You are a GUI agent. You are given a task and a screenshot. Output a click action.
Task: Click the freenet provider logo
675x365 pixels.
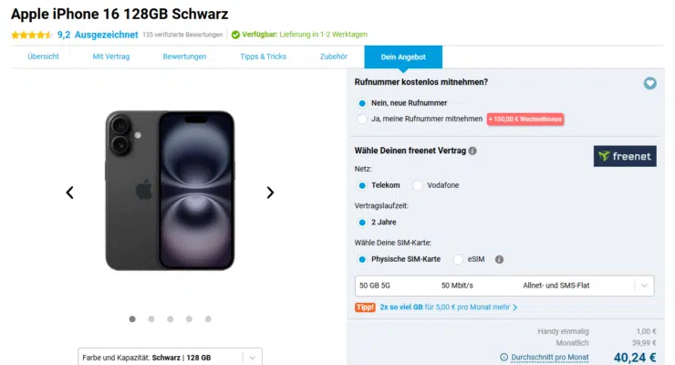coord(625,156)
